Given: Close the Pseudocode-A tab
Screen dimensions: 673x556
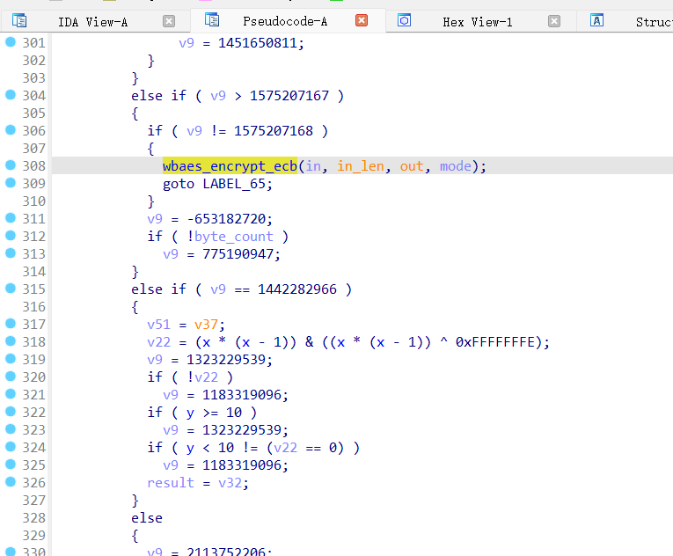Looking at the screenshot, I should tap(362, 20).
